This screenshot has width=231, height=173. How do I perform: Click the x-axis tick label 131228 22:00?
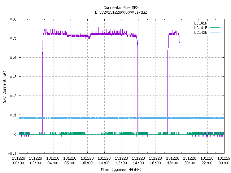[207, 161]
